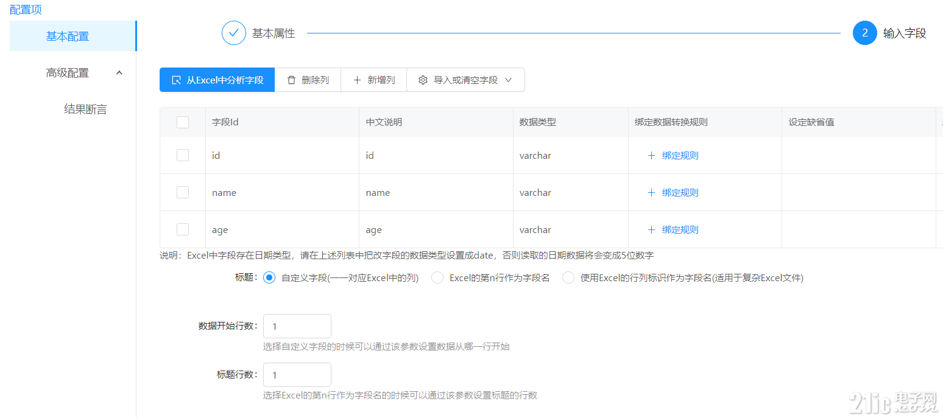Click the 从Excel中分析字段 button
This screenshot has width=943, height=418.
pyautogui.click(x=217, y=80)
